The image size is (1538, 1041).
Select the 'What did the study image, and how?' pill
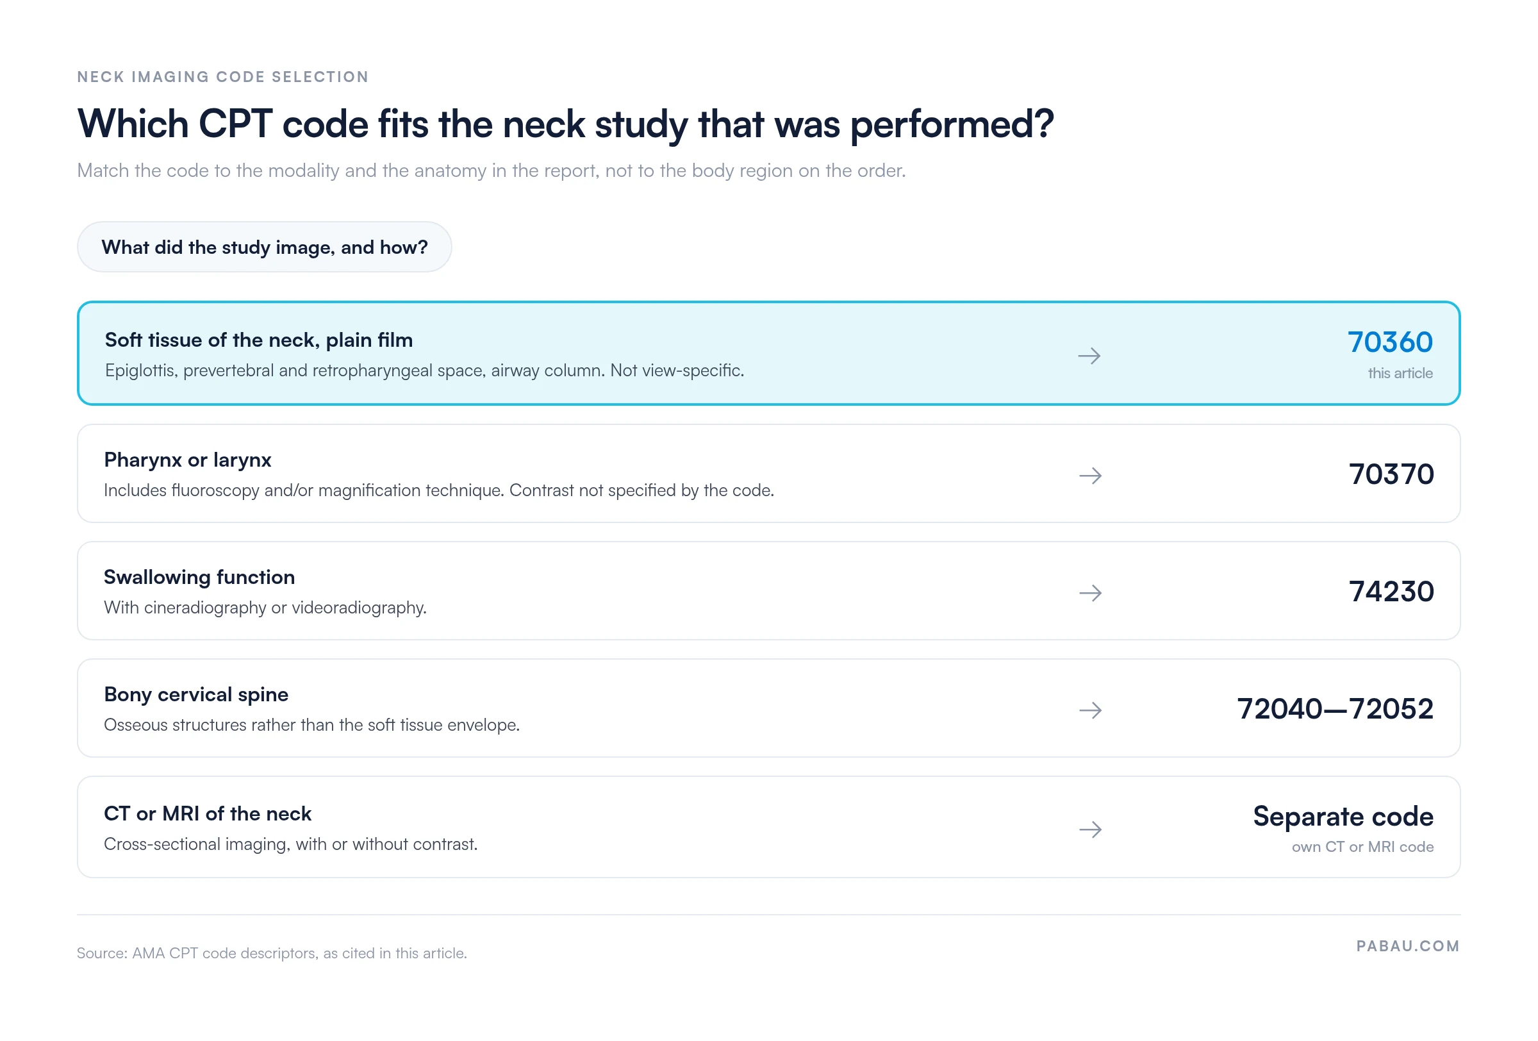[x=264, y=247]
